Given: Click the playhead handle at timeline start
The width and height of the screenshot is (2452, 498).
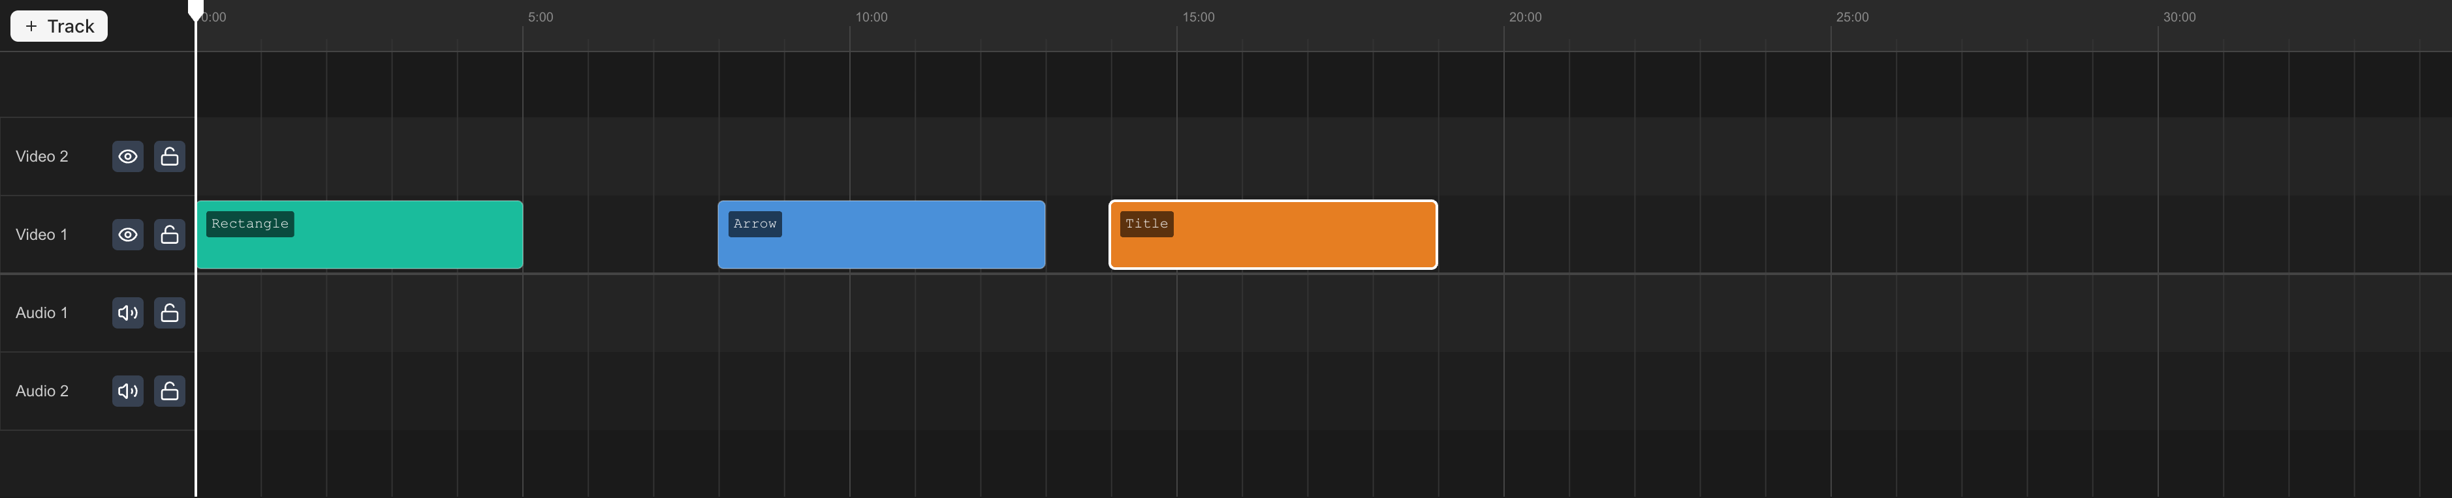Looking at the screenshot, I should point(195,10).
